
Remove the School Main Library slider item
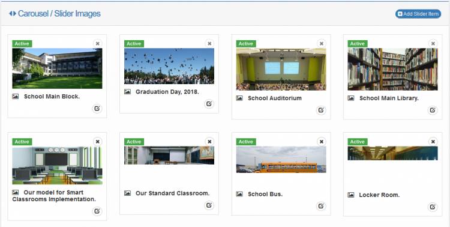[433, 44]
